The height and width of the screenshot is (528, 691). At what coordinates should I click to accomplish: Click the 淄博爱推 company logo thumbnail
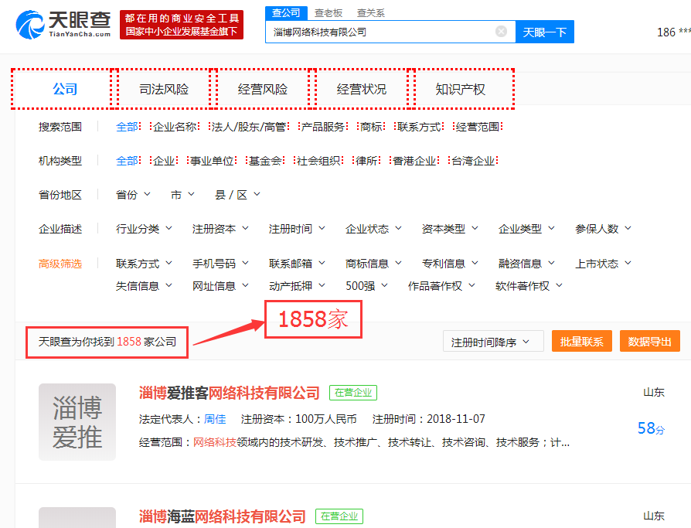point(77,422)
